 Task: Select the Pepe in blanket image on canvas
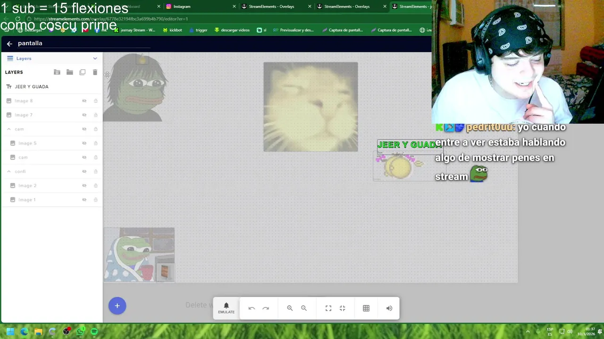(139, 255)
